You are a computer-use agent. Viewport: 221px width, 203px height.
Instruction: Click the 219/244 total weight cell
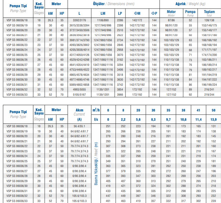click(209, 94)
